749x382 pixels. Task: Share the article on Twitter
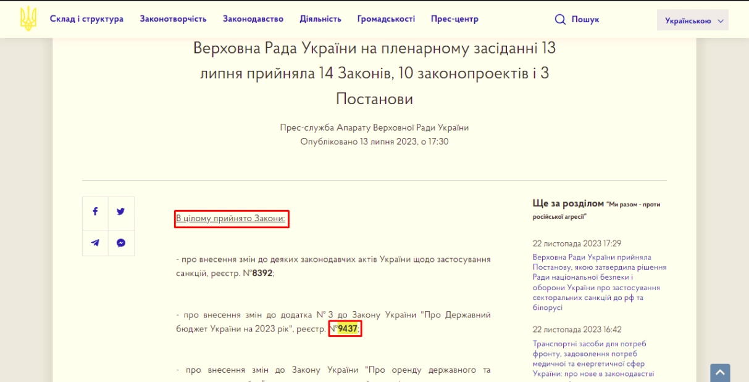(x=121, y=211)
